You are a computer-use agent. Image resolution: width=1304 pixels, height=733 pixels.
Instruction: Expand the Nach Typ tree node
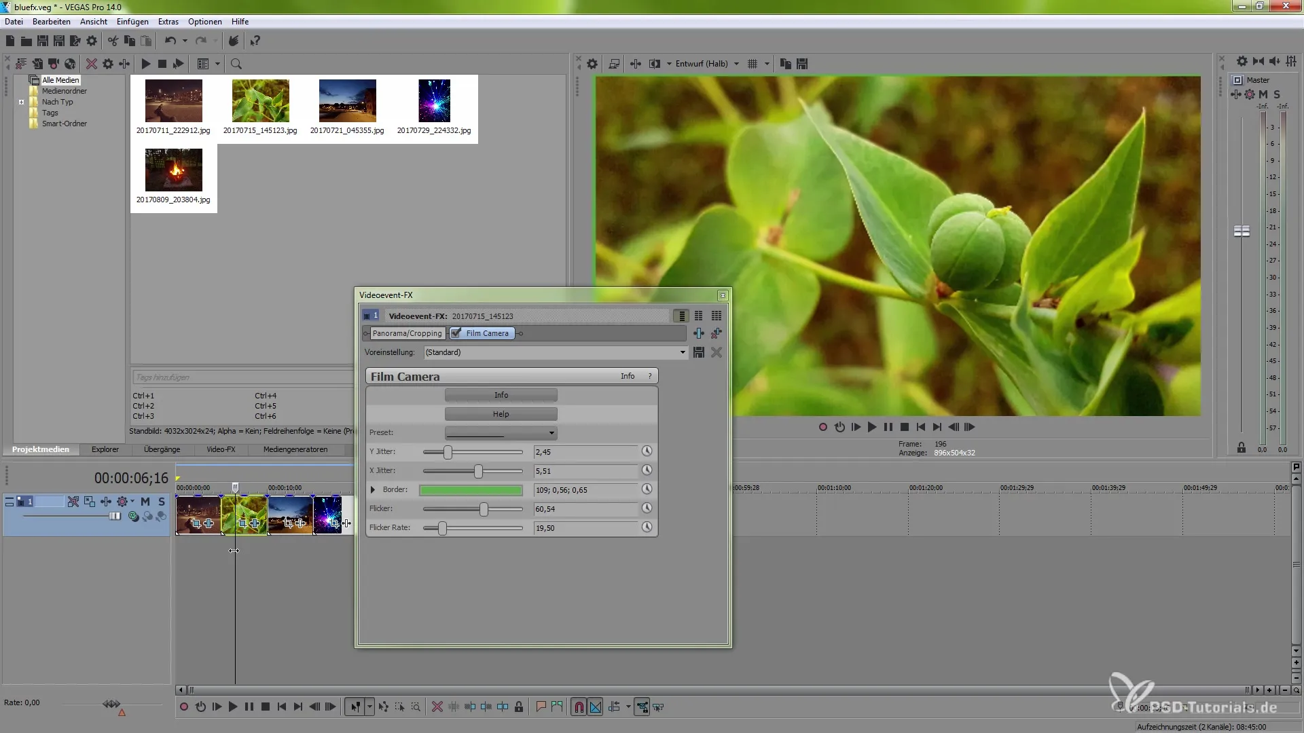pos(21,102)
